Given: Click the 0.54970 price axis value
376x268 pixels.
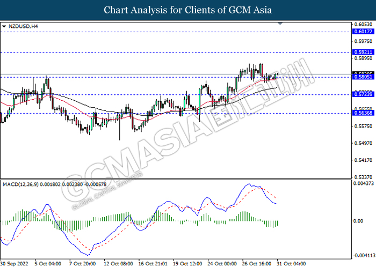Looking at the screenshot, I should click(x=363, y=143).
